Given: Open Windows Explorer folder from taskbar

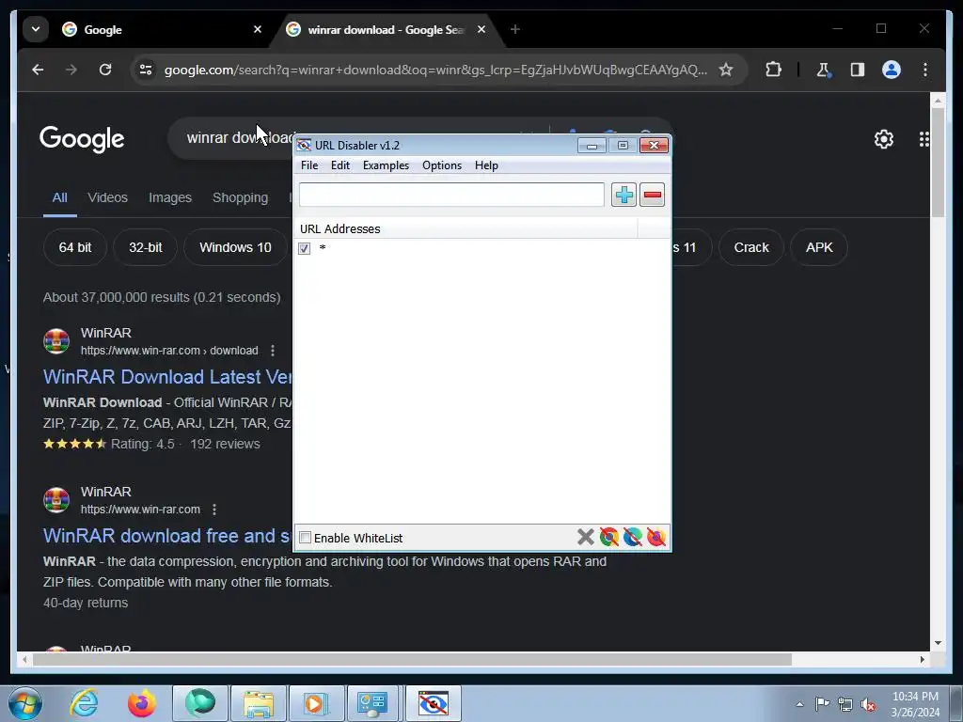Looking at the screenshot, I should click(x=259, y=703).
